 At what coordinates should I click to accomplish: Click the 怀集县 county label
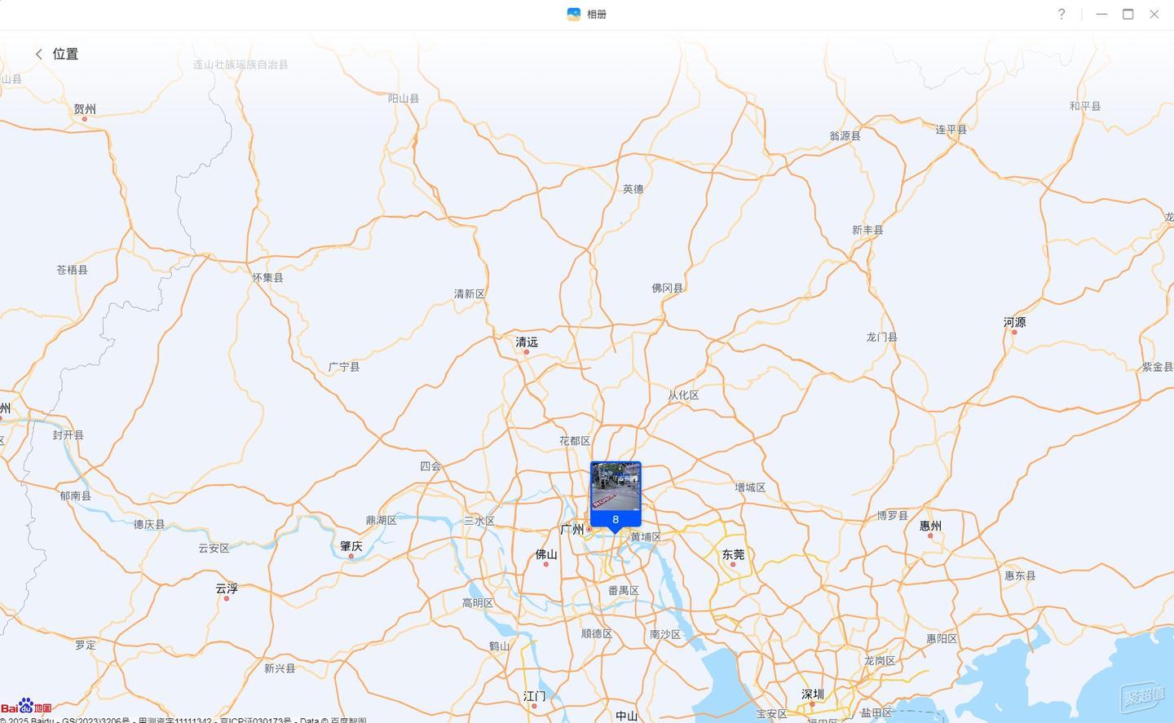(x=268, y=278)
